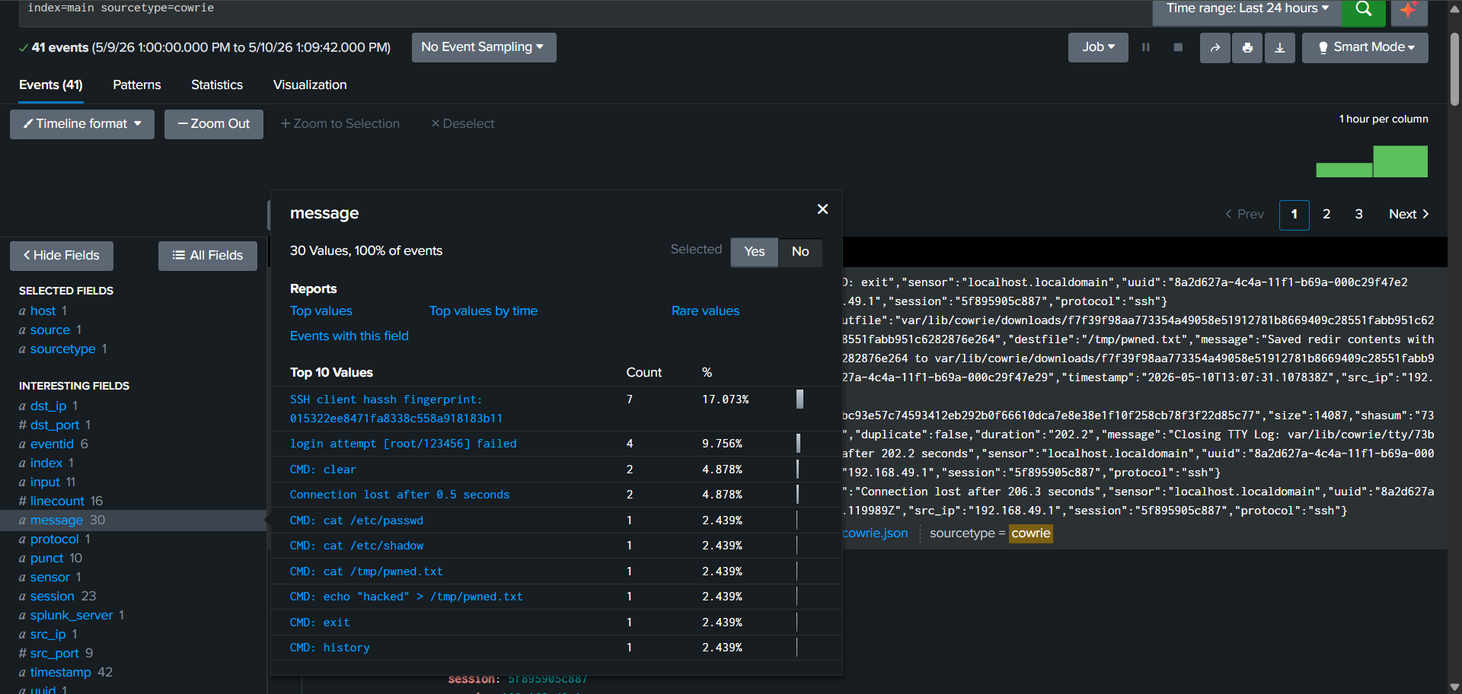
Task: Click Zoom Out button
Action: click(214, 124)
